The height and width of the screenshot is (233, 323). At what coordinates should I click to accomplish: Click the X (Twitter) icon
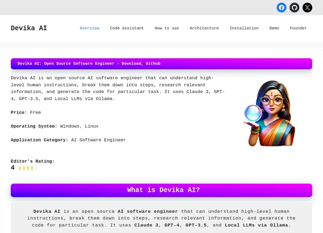[x=307, y=8]
